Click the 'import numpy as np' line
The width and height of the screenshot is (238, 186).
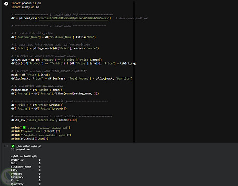(25, 7)
